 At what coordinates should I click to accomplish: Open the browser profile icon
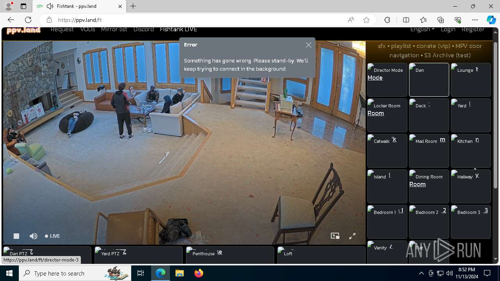(x=9, y=6)
